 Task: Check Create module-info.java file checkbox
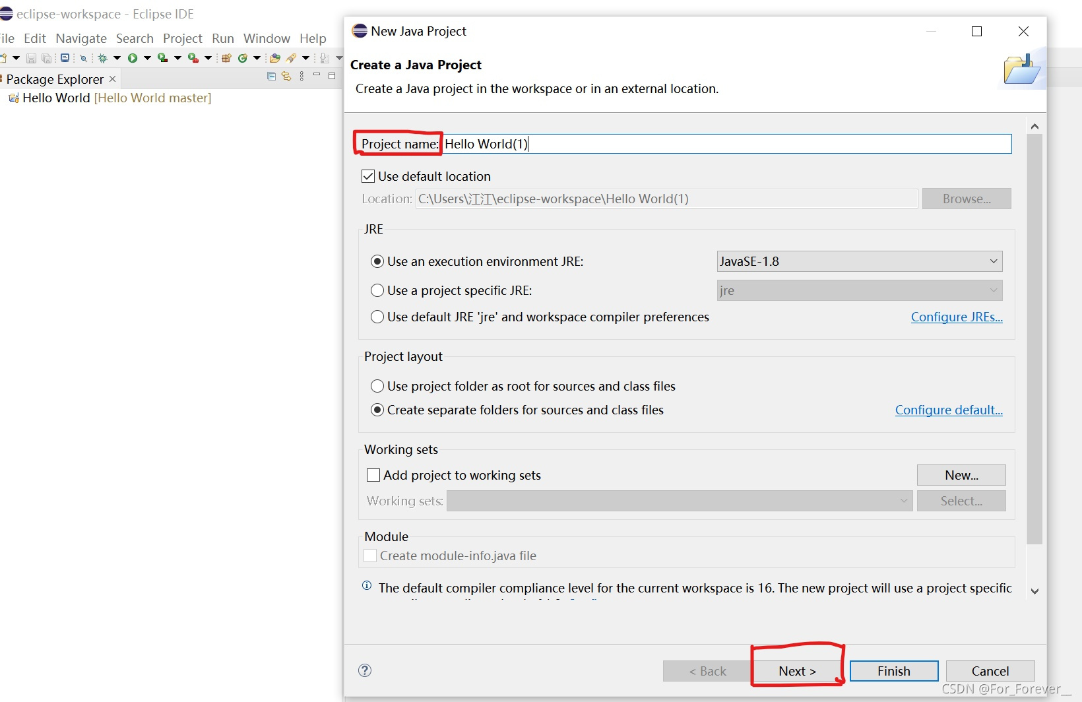370,556
